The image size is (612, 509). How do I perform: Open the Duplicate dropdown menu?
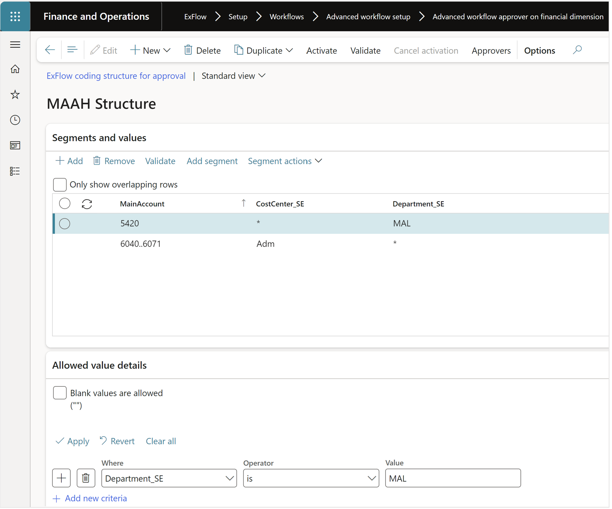click(x=263, y=50)
